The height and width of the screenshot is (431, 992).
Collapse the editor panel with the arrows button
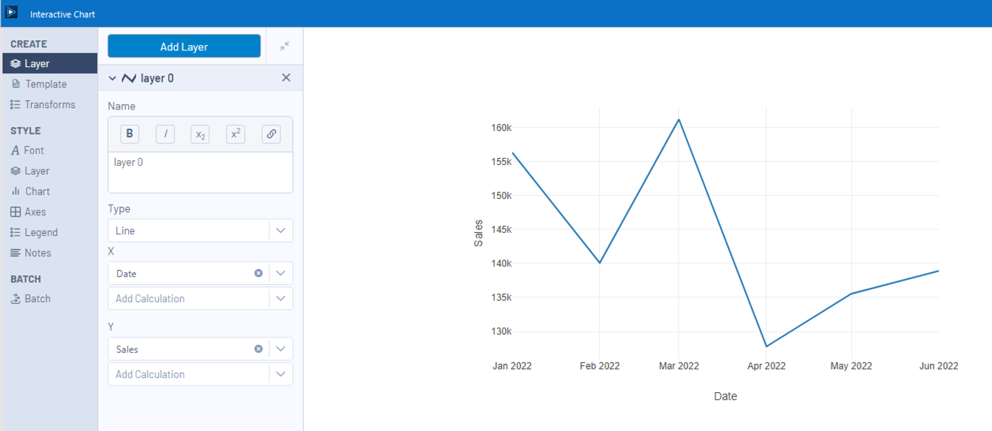pyautogui.click(x=284, y=46)
